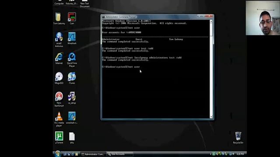Screen dimensions: 280x157
Task: Open the Tom Lakomy folder icon
Action: 59,18
